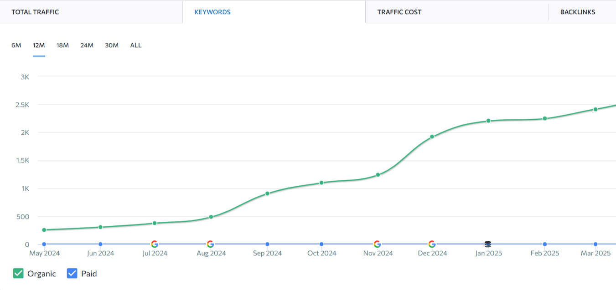Uncheck the Organic checkbox

pos(18,274)
